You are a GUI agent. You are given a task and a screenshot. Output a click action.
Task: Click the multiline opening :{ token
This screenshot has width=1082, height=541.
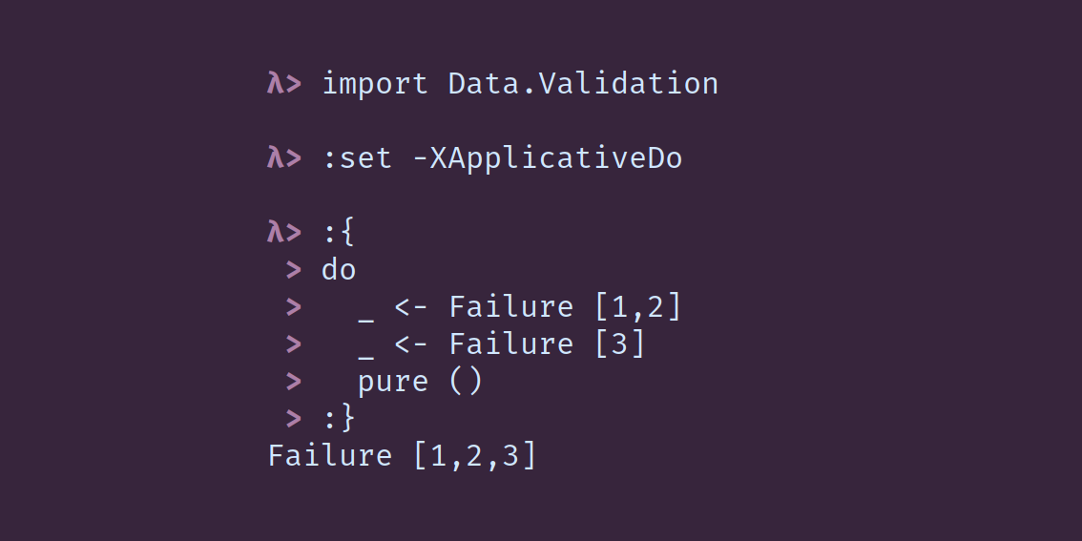(339, 233)
